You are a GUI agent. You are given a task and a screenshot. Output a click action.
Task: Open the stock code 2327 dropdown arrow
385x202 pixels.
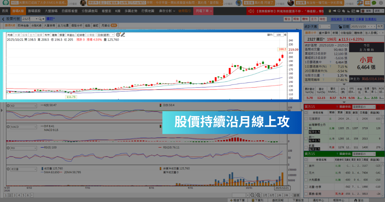click(x=36, y=19)
